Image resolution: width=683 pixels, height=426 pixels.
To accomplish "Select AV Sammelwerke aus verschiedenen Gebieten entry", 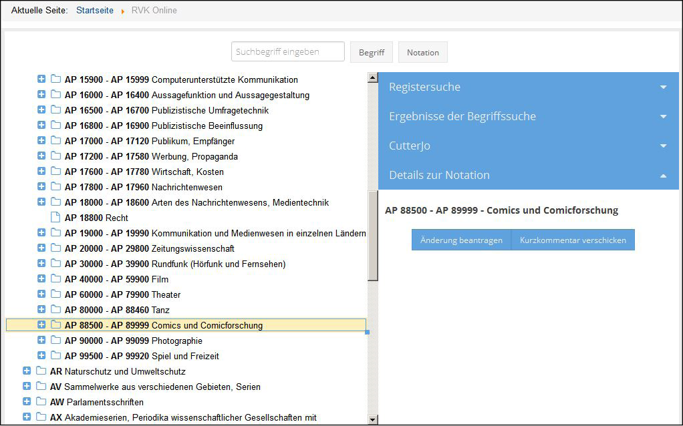I will [155, 387].
